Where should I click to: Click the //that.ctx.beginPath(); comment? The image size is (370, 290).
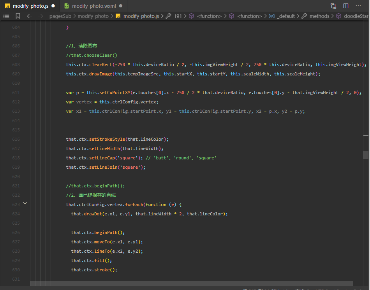(x=95, y=186)
